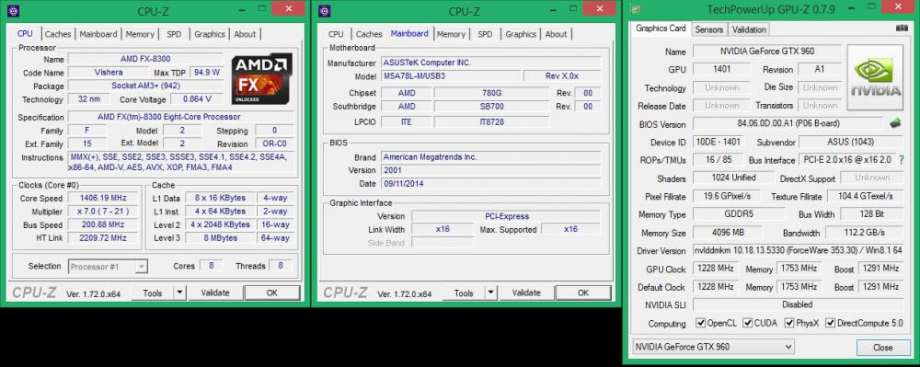Viewport: 920px width, 367px height.
Task: Click the Multiplier value x 7.0 ( 7 - 21 )
Action: (103, 211)
